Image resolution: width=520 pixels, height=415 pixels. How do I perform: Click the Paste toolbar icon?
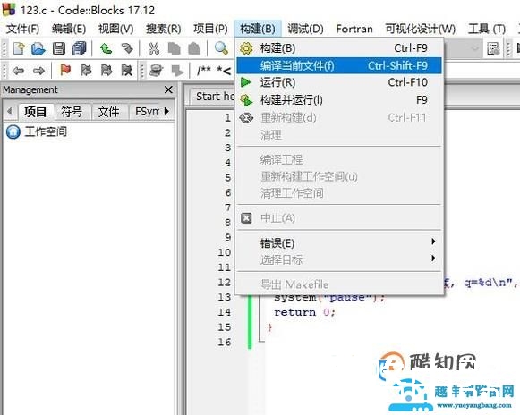tap(194, 48)
